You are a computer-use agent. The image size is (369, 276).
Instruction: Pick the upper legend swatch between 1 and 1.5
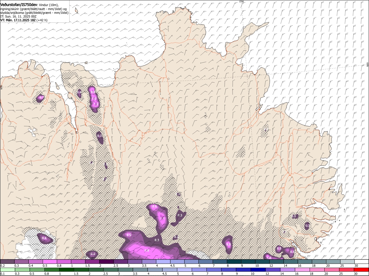click(78, 262)
